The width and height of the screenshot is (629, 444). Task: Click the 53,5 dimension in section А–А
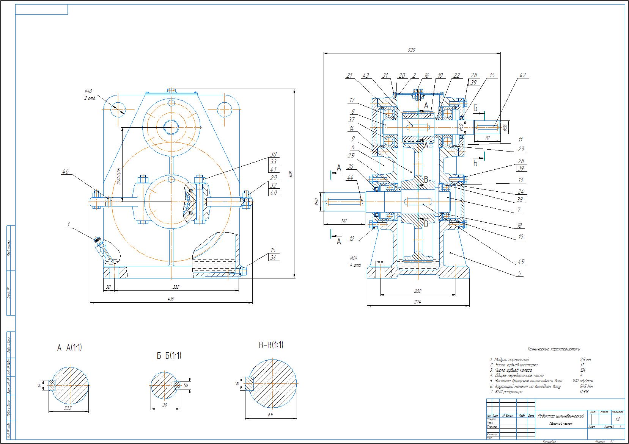(68, 409)
